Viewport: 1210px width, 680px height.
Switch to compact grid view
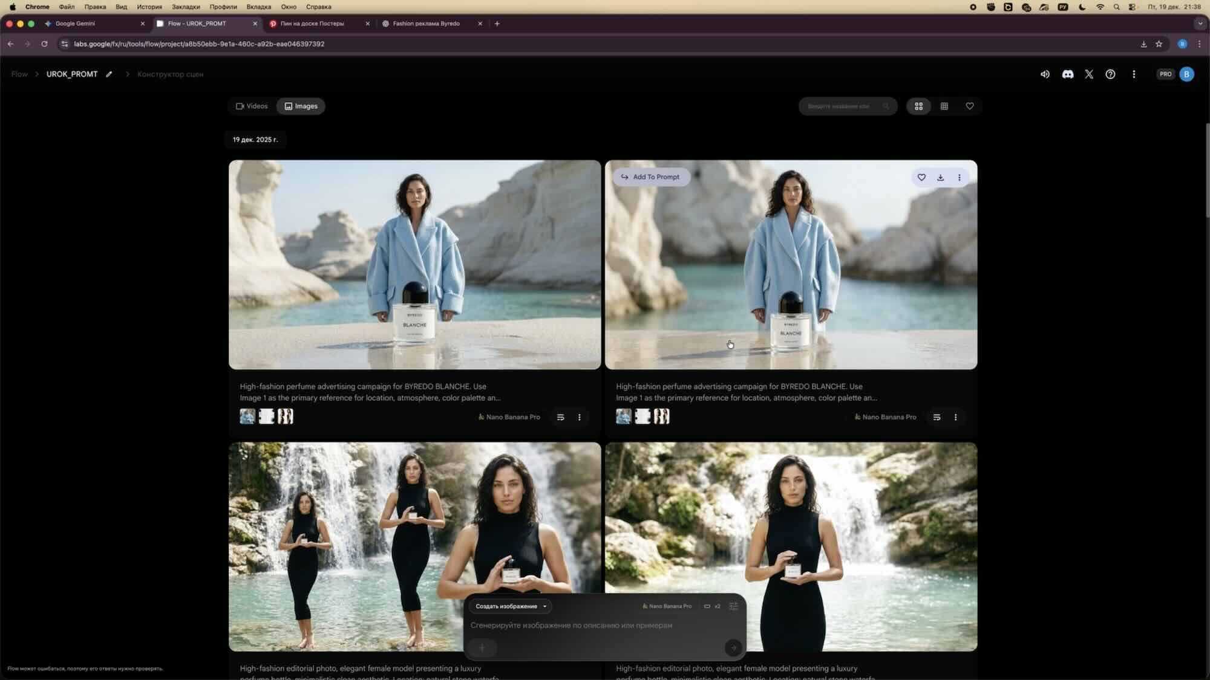click(x=944, y=106)
